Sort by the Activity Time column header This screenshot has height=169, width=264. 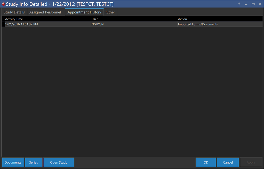pos(14,19)
